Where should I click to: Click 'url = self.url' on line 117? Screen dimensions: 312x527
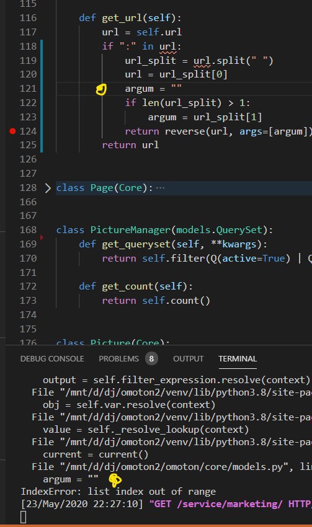(x=142, y=32)
